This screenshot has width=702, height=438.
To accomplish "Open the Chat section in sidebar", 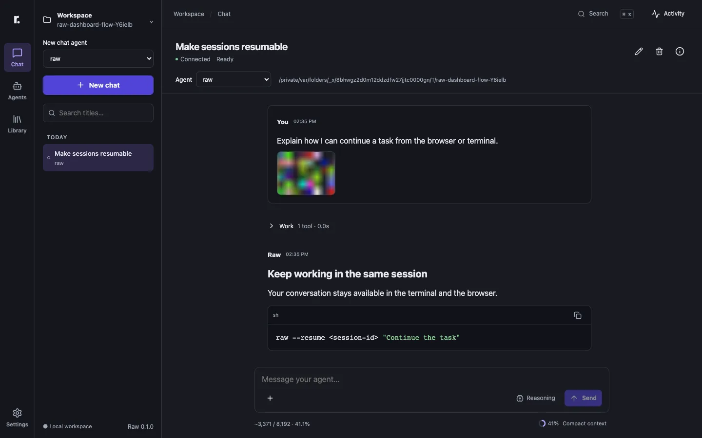I will coord(18,57).
